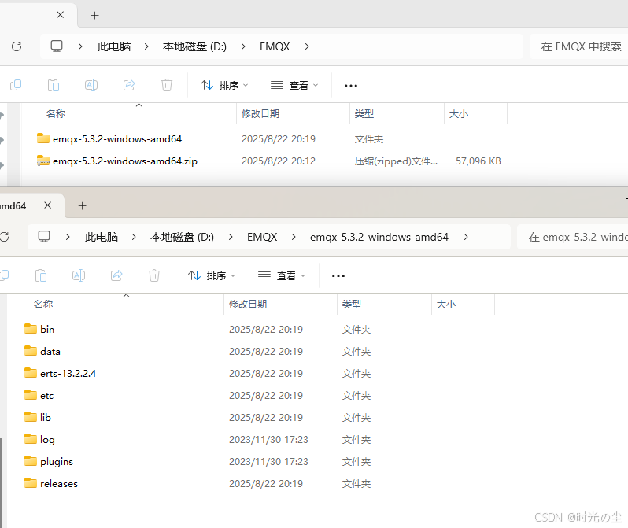The width and height of the screenshot is (628, 528).
Task: Select the plugins folder name
Action: click(x=57, y=462)
